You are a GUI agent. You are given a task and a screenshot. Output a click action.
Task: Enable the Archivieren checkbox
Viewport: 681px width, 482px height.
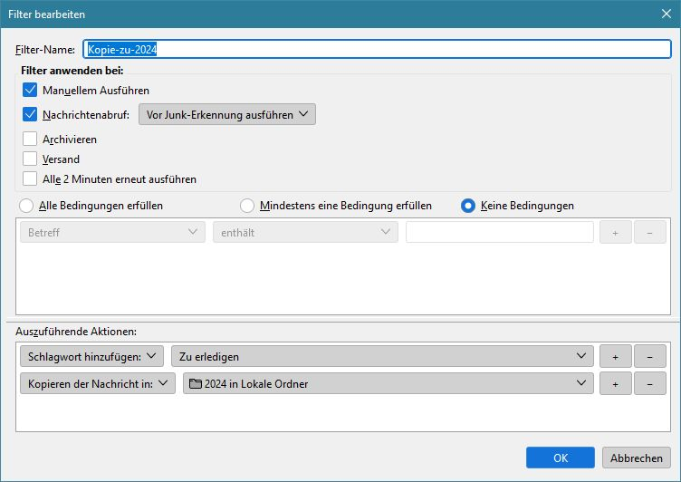(30, 140)
